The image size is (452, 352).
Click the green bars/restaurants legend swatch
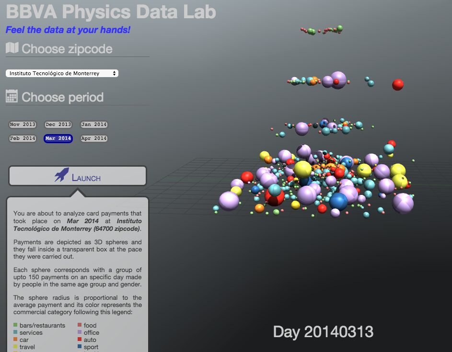pyautogui.click(x=15, y=325)
